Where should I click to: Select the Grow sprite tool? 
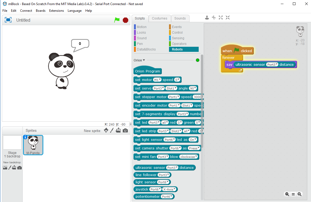221,18
